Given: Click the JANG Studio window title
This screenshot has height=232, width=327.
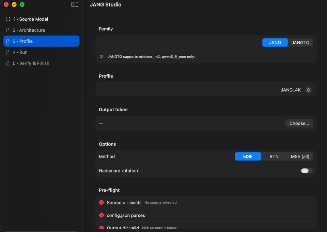Looking at the screenshot, I should pyautogui.click(x=106, y=4).
